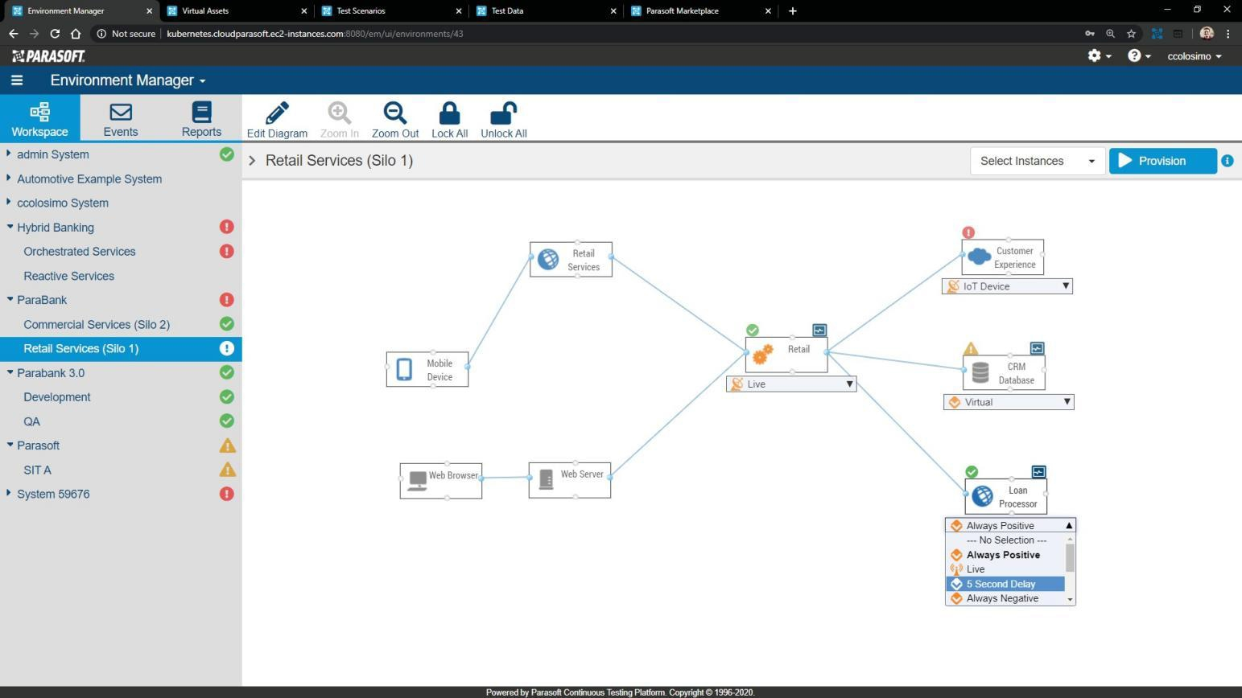Open the Environment Manager title dropdown
Image resolution: width=1242 pixels, height=698 pixels.
click(x=128, y=80)
